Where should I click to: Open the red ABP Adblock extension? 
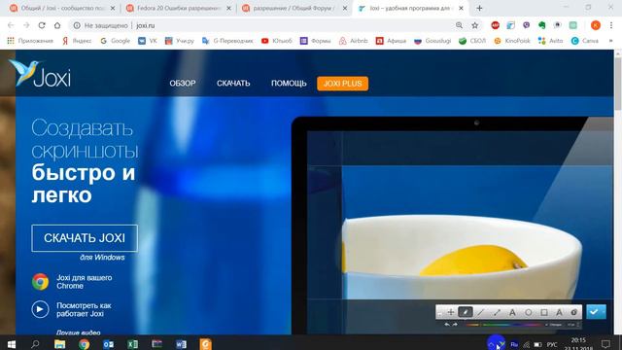(x=495, y=25)
